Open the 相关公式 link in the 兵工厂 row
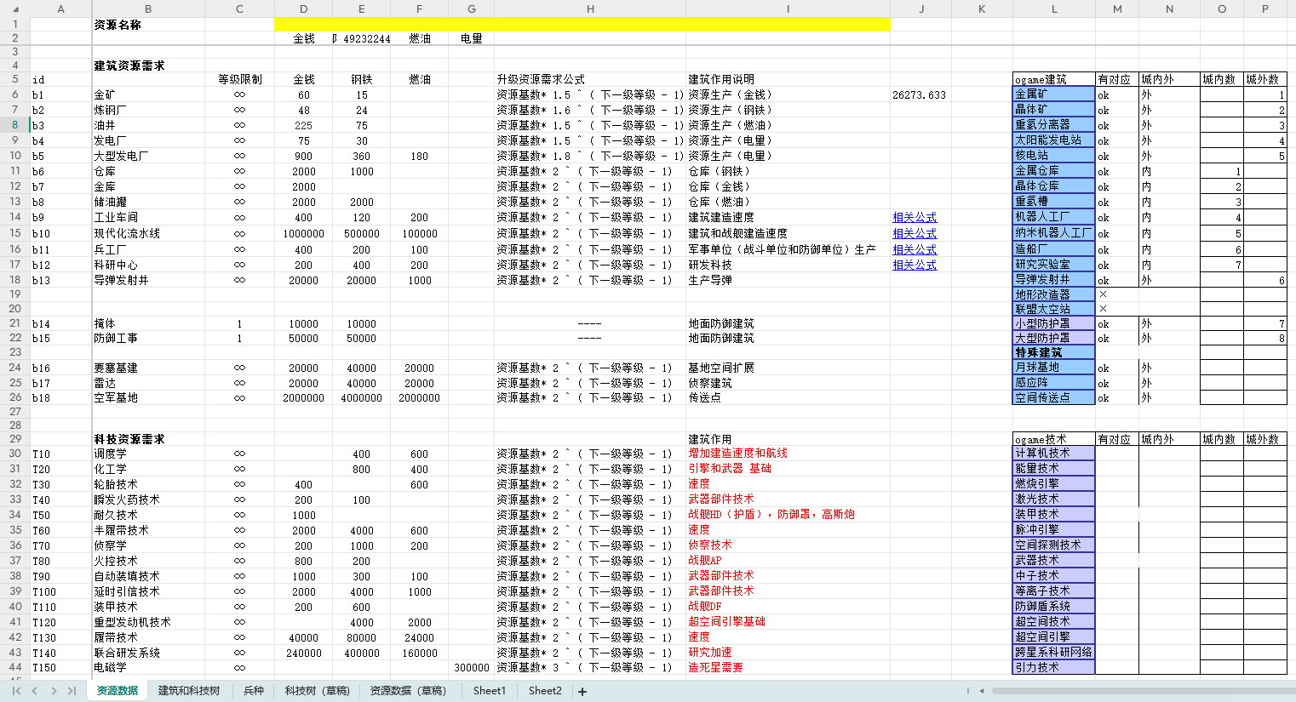This screenshot has width=1296, height=702. click(915, 249)
